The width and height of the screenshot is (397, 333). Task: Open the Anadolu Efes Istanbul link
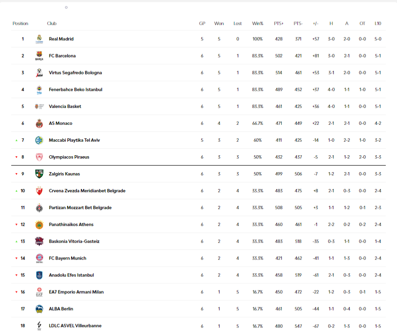(71, 275)
